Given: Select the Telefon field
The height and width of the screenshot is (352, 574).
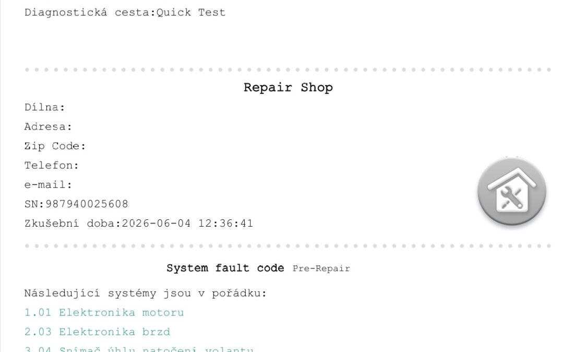Looking at the screenshot, I should [x=52, y=166].
